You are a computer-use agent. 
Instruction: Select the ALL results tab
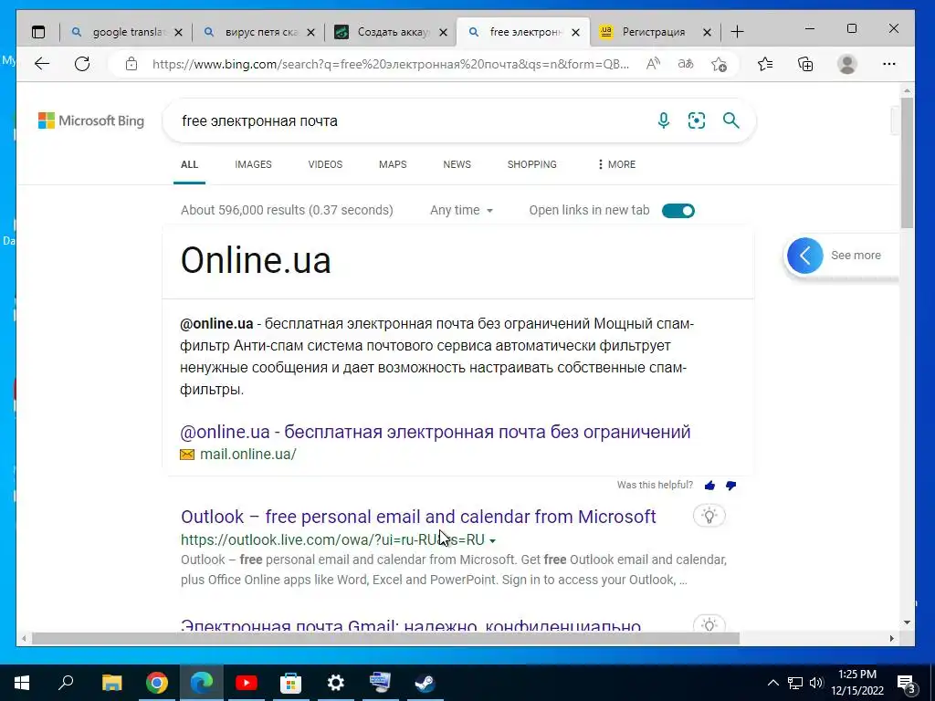click(189, 164)
